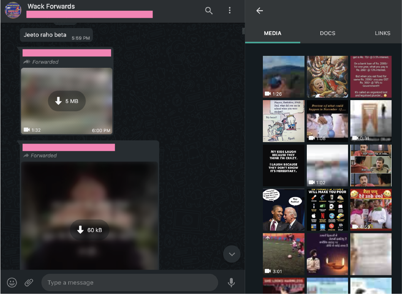The image size is (402, 295).
Task: Select the Jeeto raho beta message
Action: pyautogui.click(x=56, y=35)
